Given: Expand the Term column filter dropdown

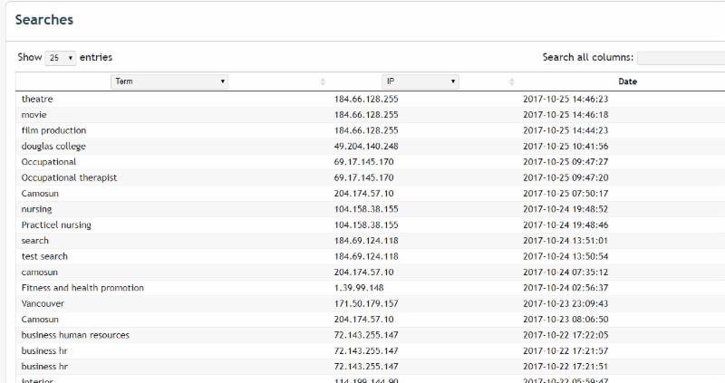Looking at the screenshot, I should [169, 81].
